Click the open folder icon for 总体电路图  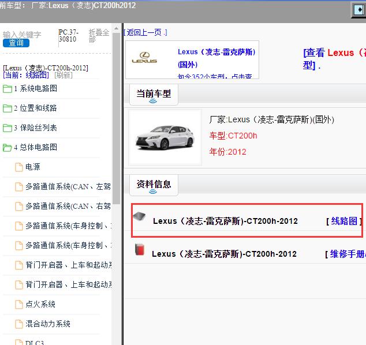click(8, 148)
